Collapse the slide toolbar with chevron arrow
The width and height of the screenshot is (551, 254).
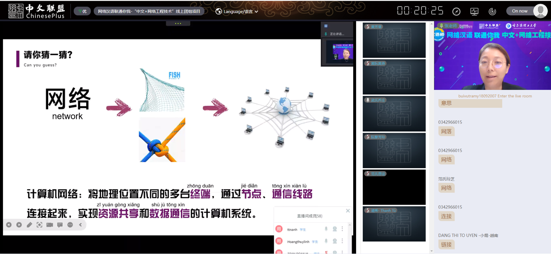tap(80, 225)
